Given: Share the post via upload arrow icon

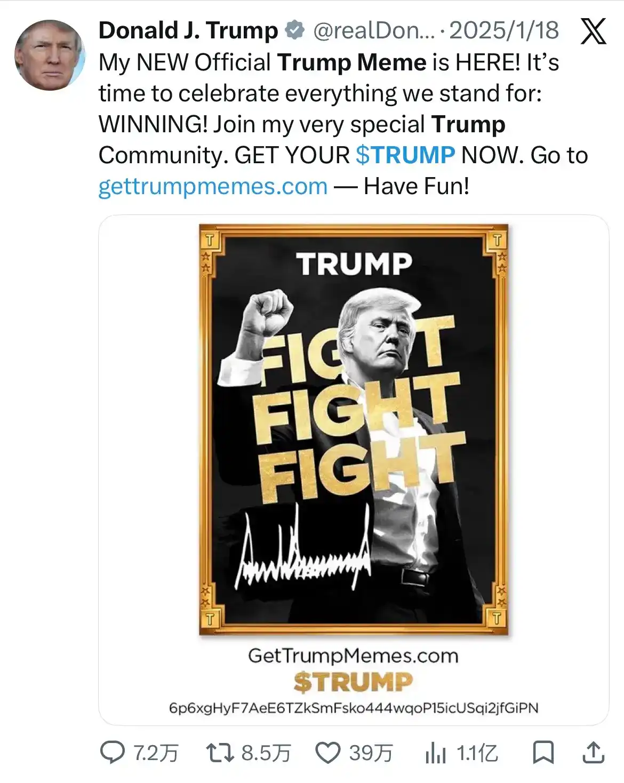Looking at the screenshot, I should point(593,753).
